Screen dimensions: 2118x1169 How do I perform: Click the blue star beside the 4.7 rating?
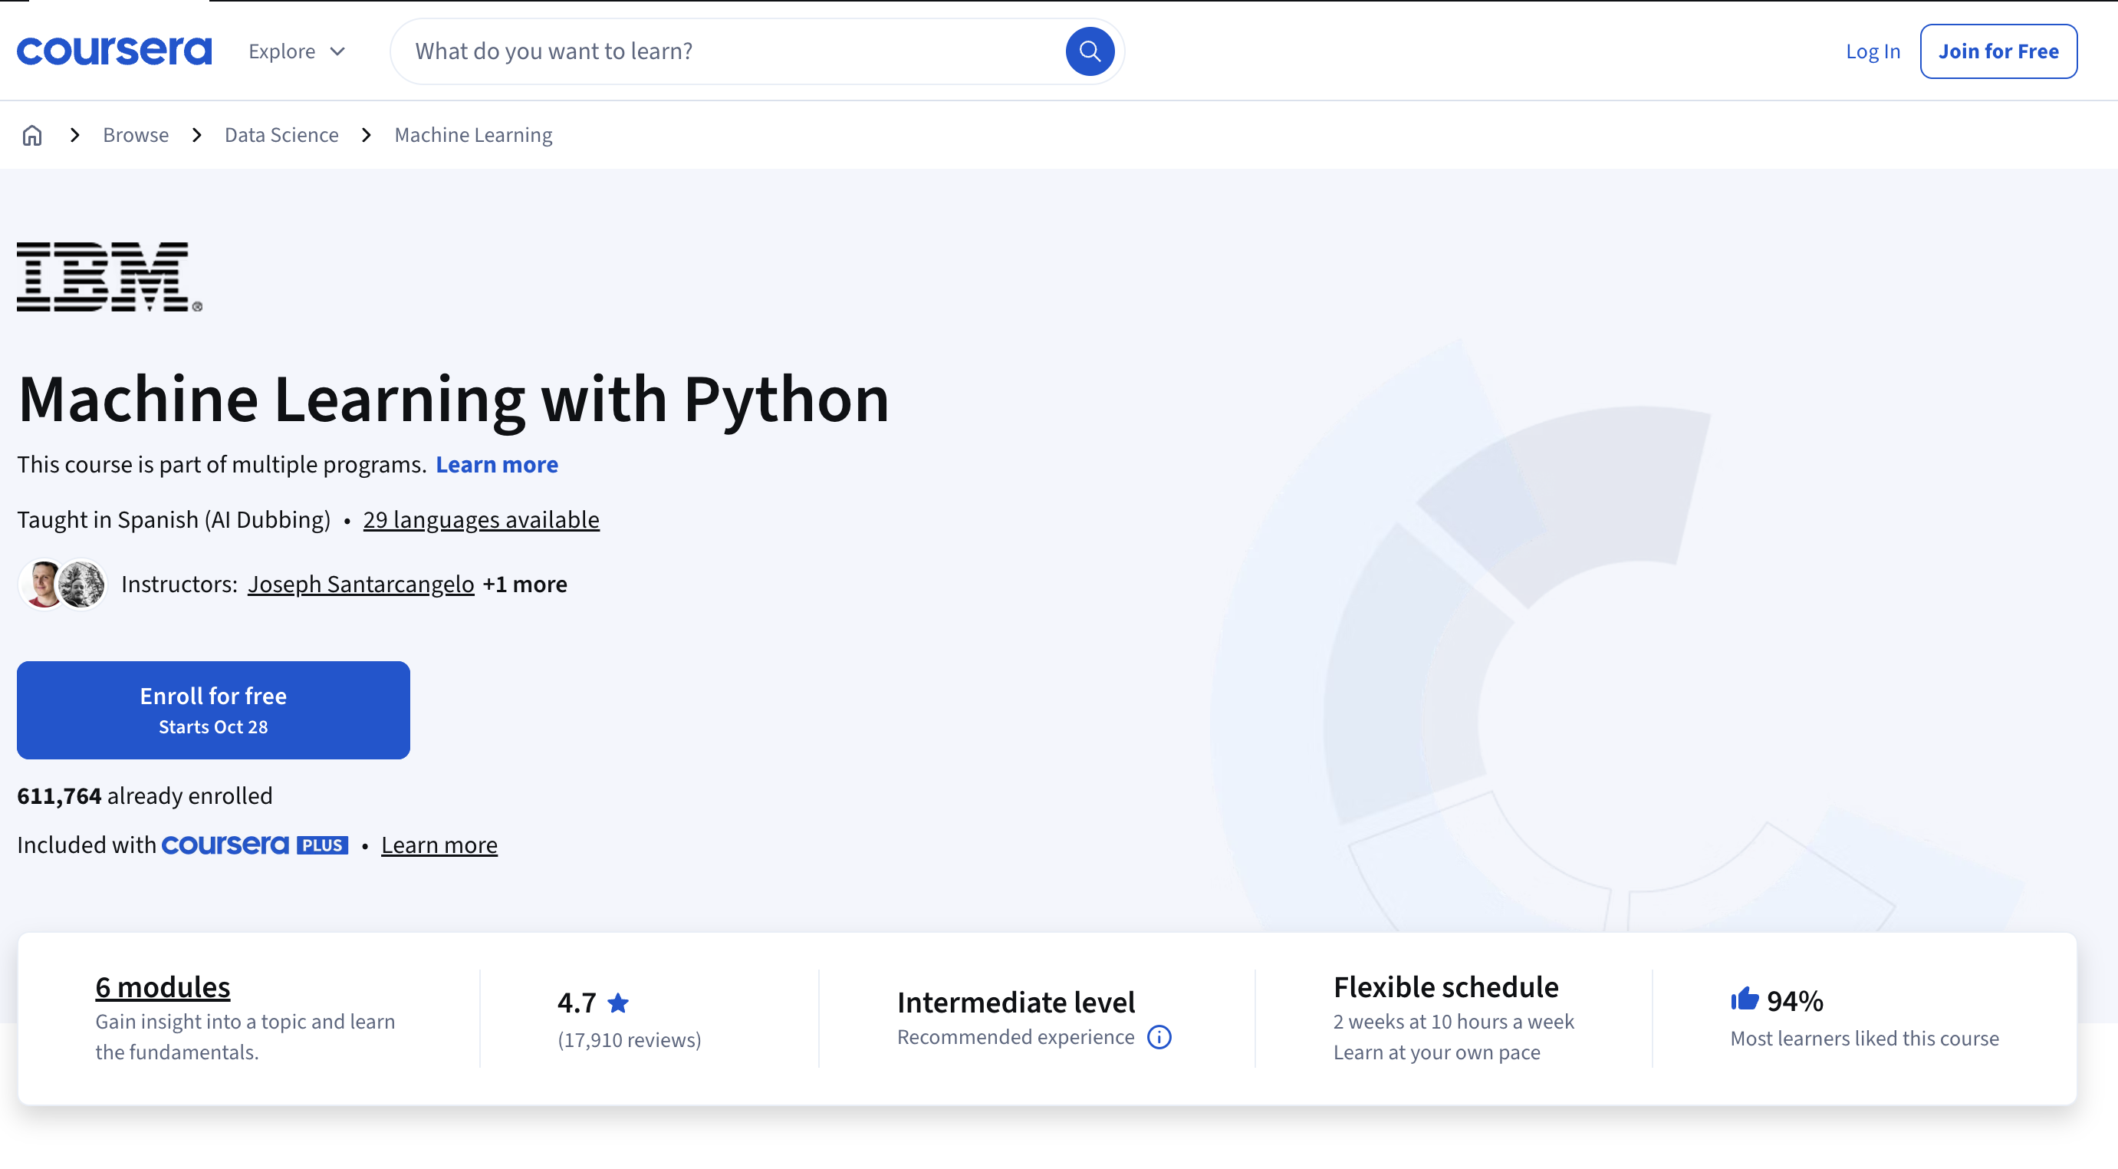(x=618, y=1002)
